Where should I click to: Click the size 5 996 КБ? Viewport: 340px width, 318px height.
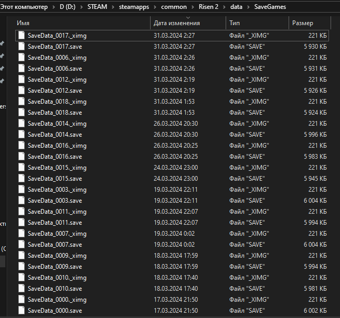315,135
